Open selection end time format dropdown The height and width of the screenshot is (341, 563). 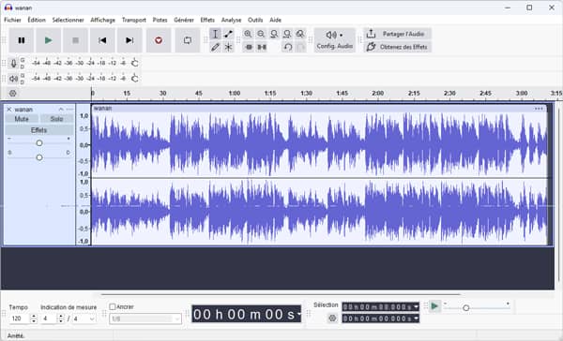[416, 319]
